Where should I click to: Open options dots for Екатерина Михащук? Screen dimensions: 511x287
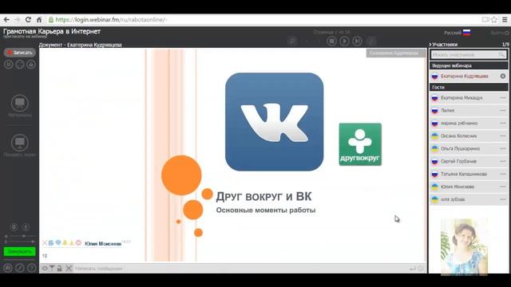tap(503, 97)
